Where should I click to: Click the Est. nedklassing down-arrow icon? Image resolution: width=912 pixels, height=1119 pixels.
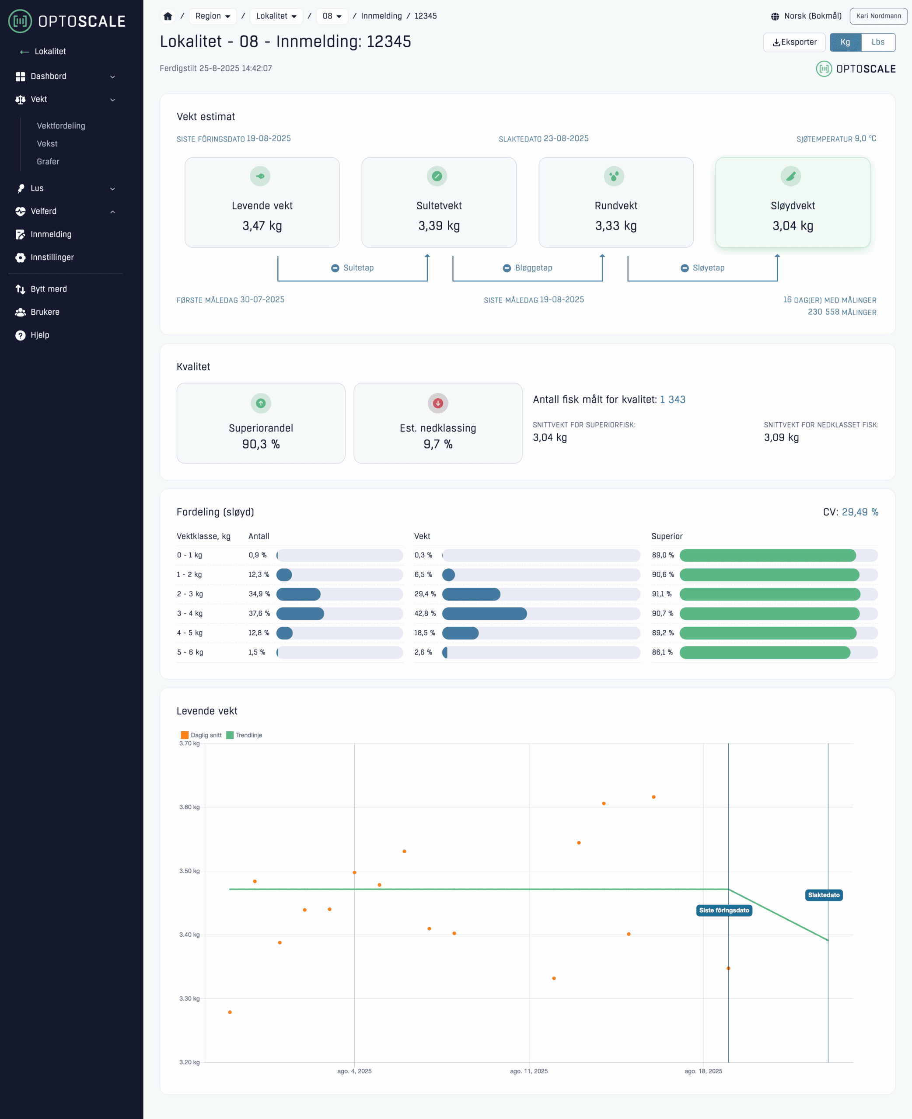pos(437,403)
